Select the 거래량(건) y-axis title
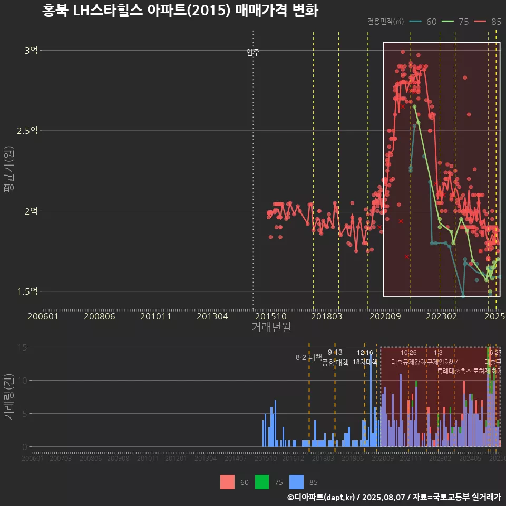Viewport: 506px width, 506px height. [8, 396]
